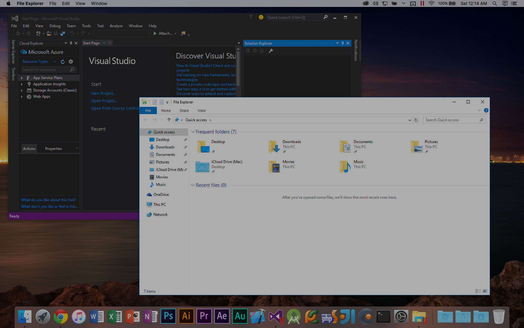Image resolution: width=524 pixels, height=328 pixels.
Task: Switch to large icons view in status bar
Action: 485,291
